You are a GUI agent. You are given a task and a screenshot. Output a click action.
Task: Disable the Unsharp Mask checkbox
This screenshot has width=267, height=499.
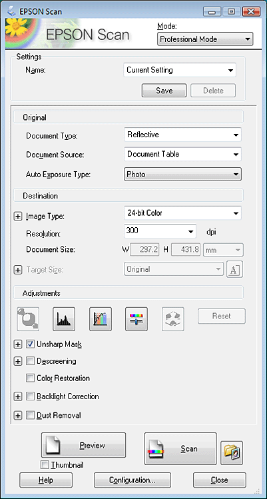tap(31, 344)
